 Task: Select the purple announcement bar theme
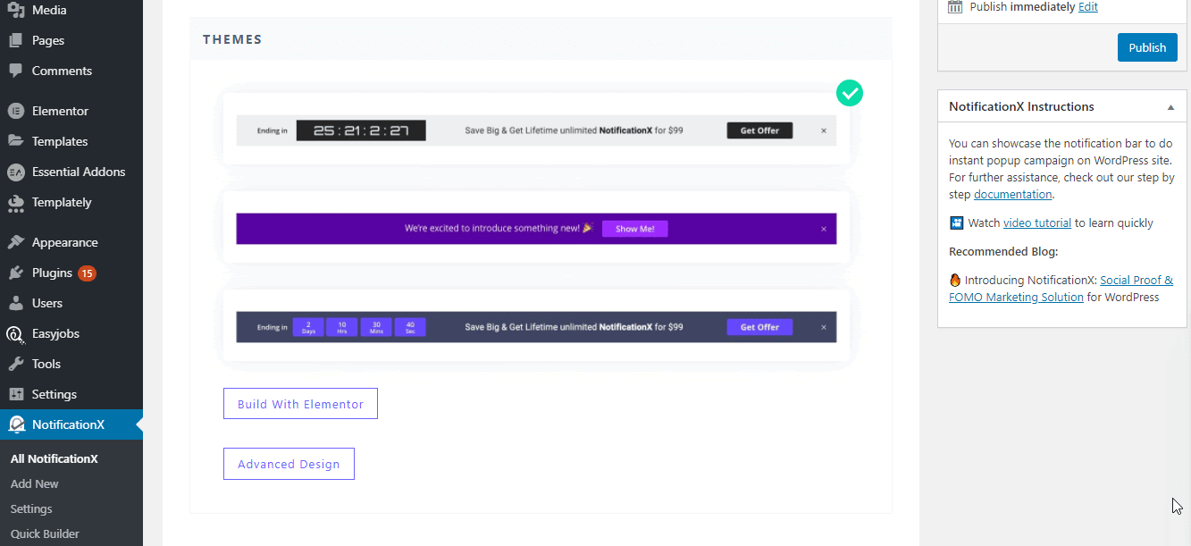pos(536,228)
